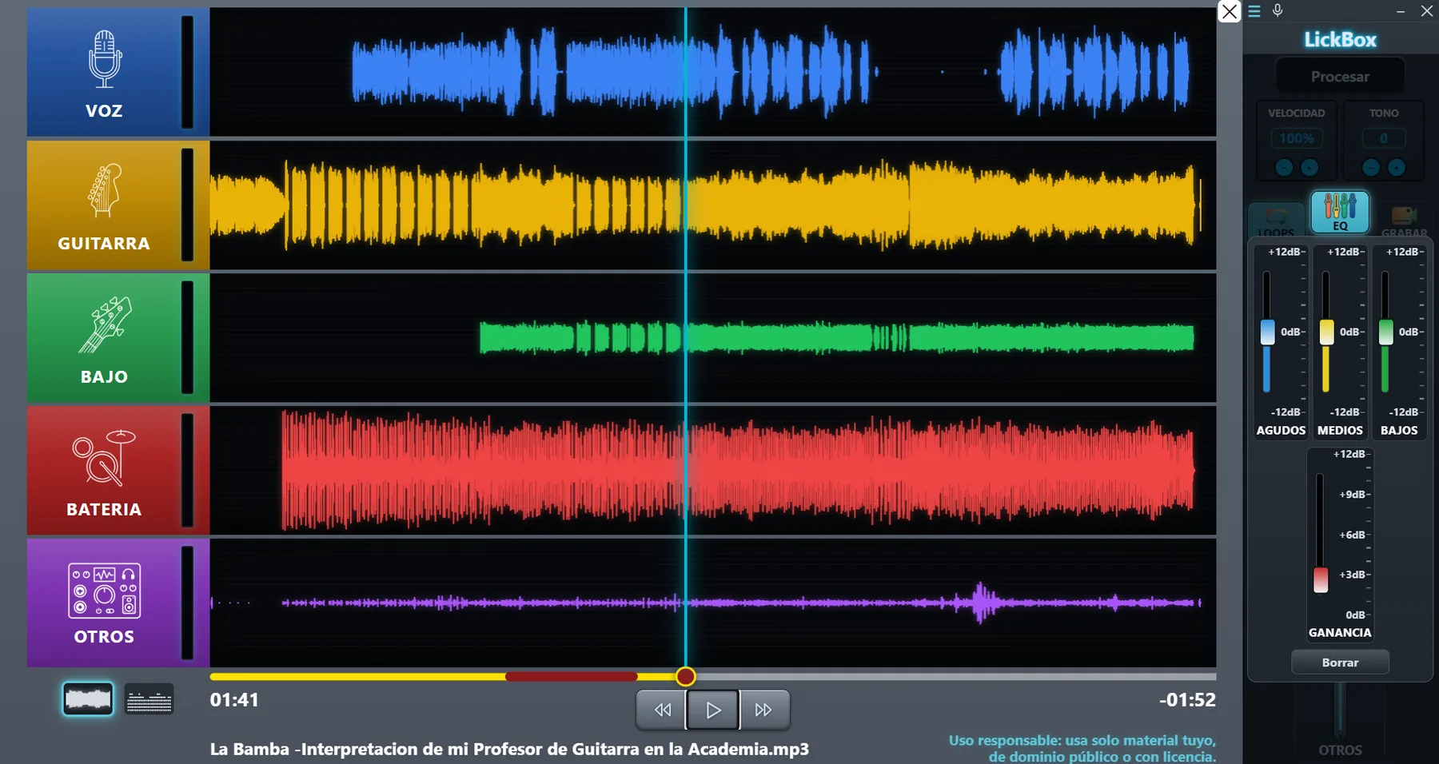Click the yellow GUITARRA waveform
The width and height of the screenshot is (1439, 764).
(706, 204)
